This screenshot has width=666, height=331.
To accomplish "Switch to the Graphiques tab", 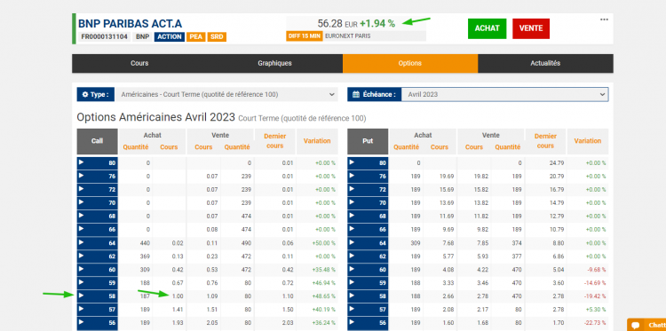I will 274,63.
